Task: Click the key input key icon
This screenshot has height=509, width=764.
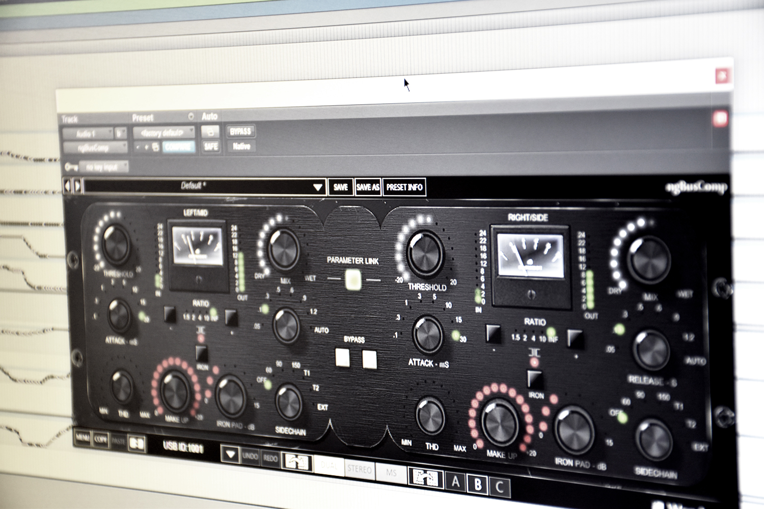Action: [x=71, y=166]
